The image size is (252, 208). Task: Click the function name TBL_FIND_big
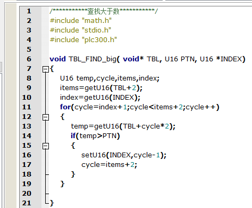tap(93, 59)
